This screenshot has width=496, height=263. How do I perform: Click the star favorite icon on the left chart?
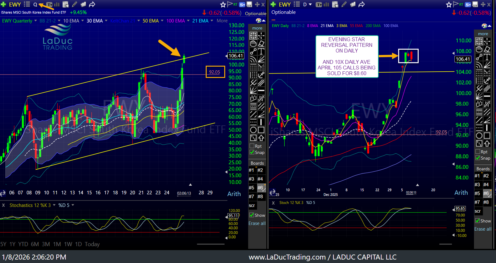(x=223, y=4)
